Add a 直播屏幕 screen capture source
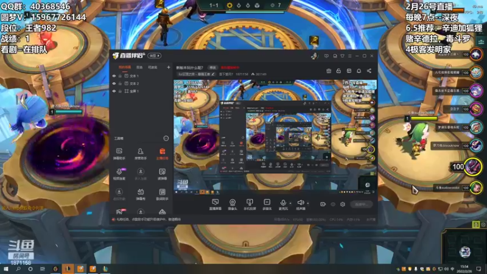This screenshot has width=487, height=274. click(x=215, y=205)
